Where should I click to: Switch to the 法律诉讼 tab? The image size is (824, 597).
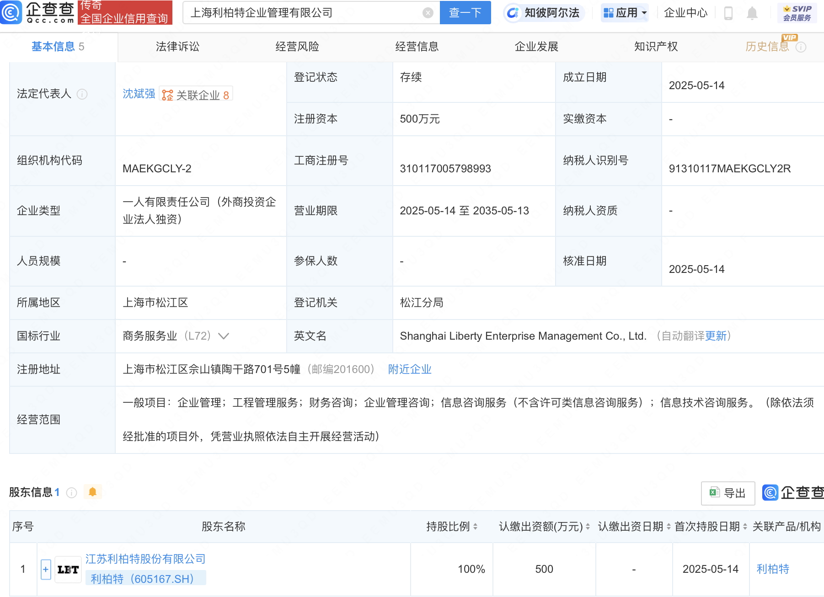177,47
